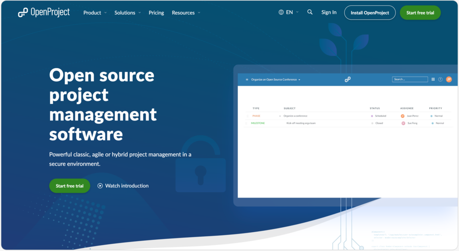The image size is (459, 251).
Task: Open the site search magnifier icon
Action: click(x=310, y=12)
